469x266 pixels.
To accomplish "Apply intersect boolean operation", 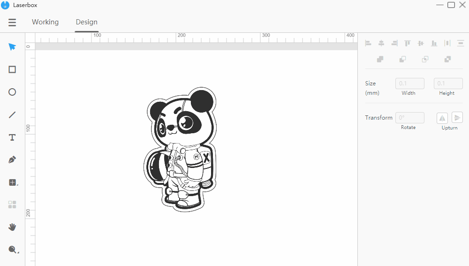I will 425,59.
